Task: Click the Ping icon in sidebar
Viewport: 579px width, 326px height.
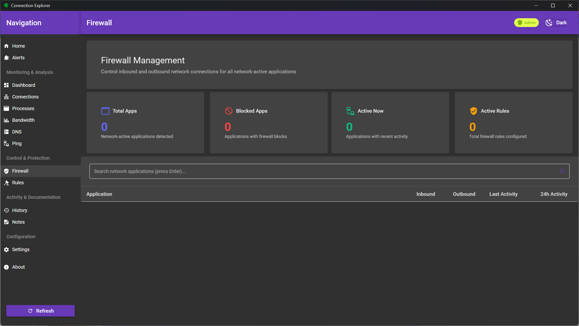Action: click(6, 144)
